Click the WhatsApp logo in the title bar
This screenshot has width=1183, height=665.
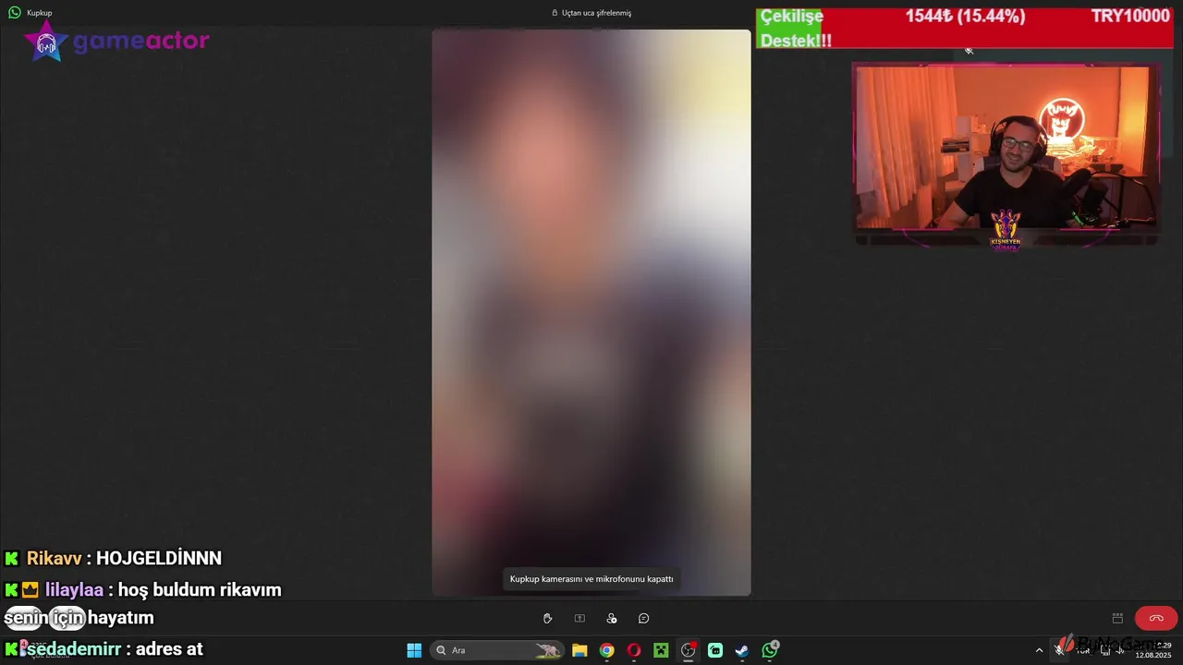(x=14, y=13)
